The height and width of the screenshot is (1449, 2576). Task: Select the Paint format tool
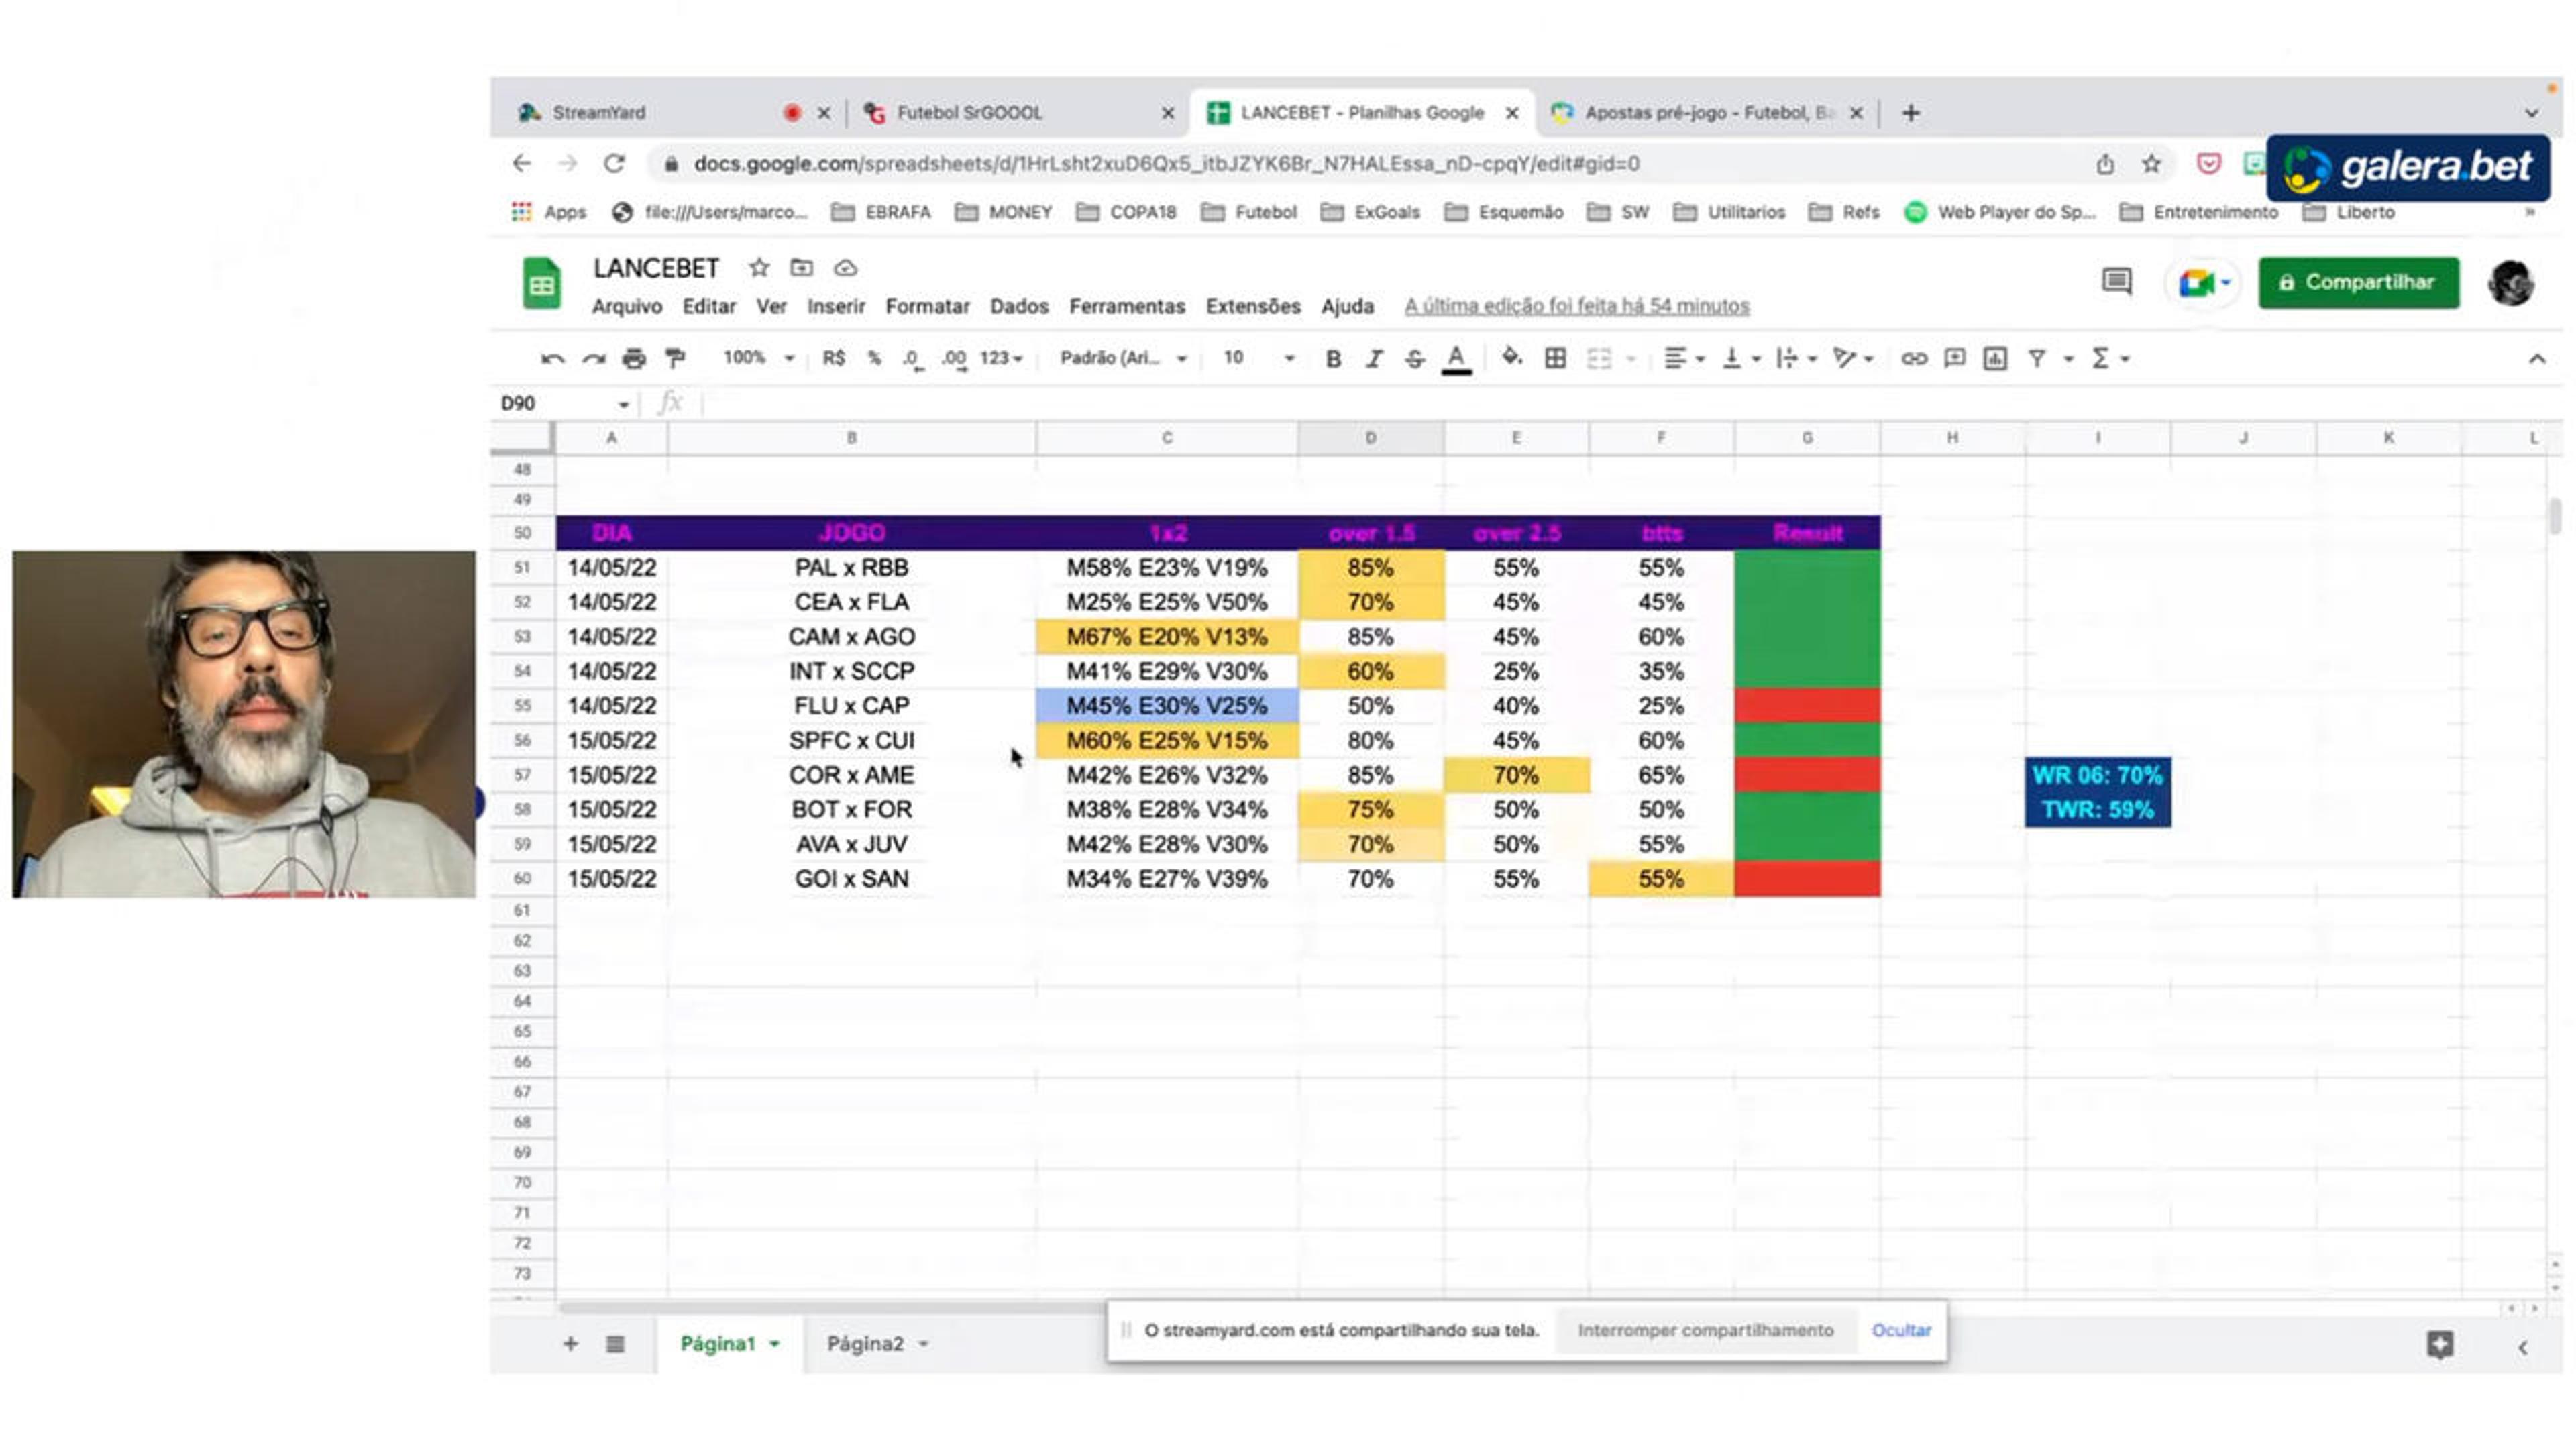(x=676, y=358)
